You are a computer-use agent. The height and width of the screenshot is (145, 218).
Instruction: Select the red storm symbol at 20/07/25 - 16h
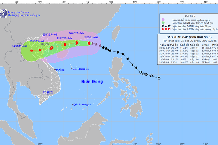click(x=77, y=43)
